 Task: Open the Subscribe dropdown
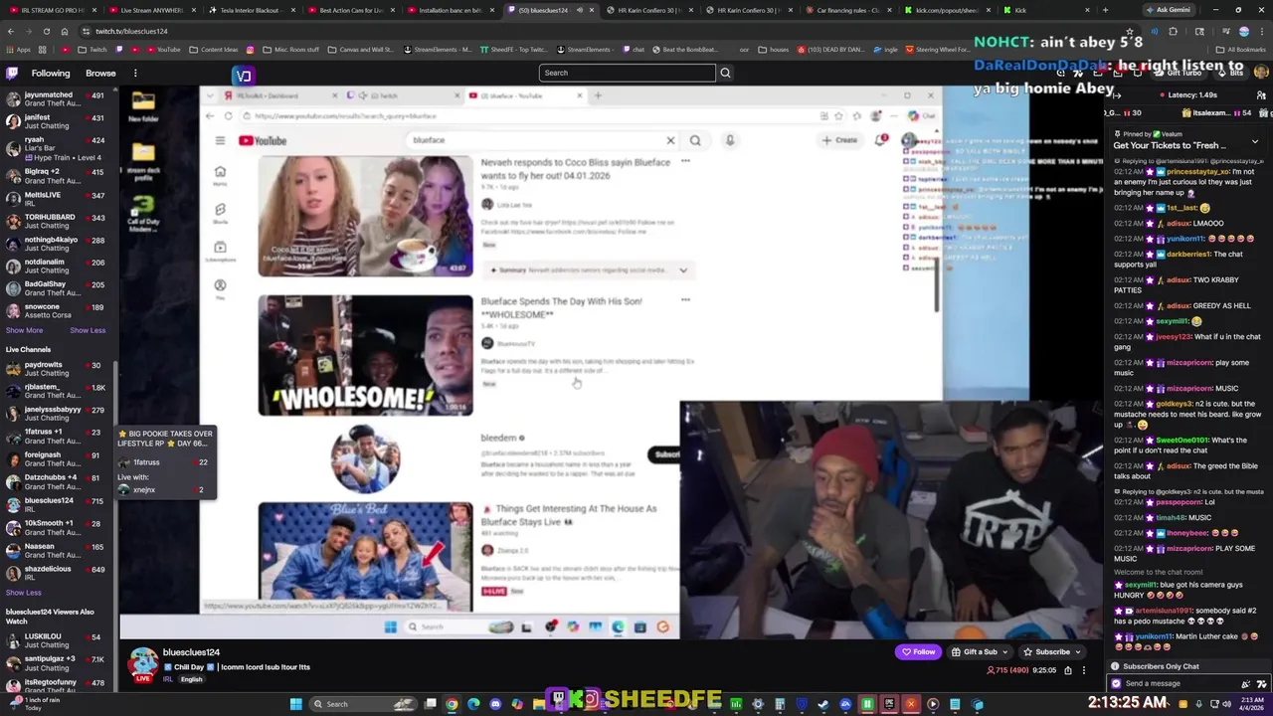coord(1052,652)
